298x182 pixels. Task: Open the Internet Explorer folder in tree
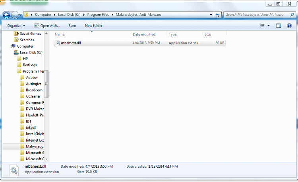pos(35,140)
